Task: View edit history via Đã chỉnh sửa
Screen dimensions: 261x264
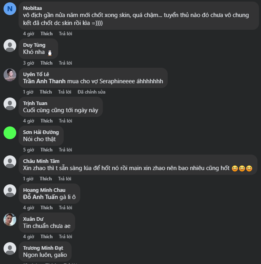Action: (91, 92)
